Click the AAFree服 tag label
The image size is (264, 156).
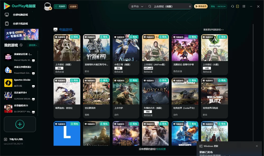click(x=148, y=68)
